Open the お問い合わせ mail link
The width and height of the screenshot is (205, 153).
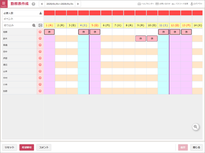click(x=163, y=4)
